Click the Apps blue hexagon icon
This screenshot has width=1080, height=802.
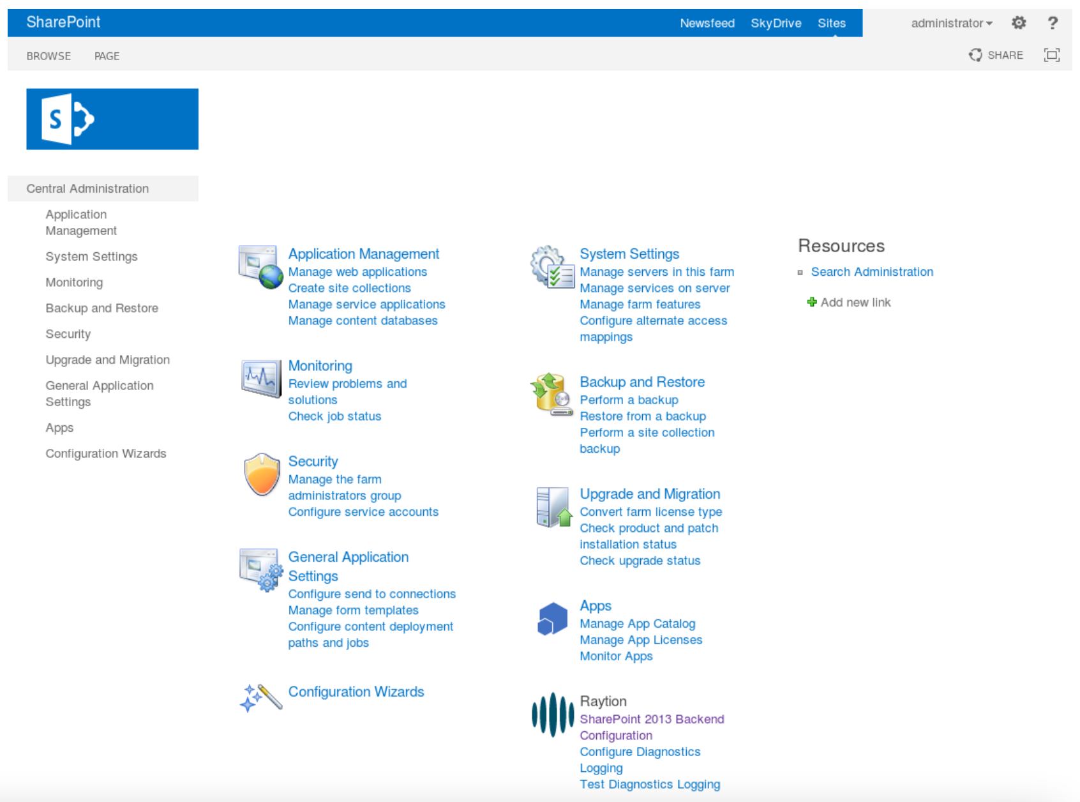click(x=552, y=619)
